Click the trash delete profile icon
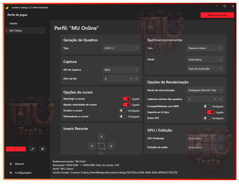 click(x=42, y=149)
